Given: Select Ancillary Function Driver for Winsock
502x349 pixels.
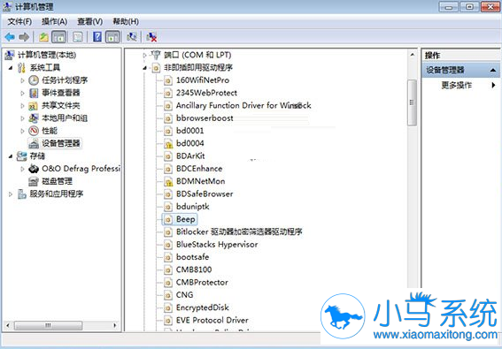Looking at the screenshot, I should pyautogui.click(x=243, y=105).
